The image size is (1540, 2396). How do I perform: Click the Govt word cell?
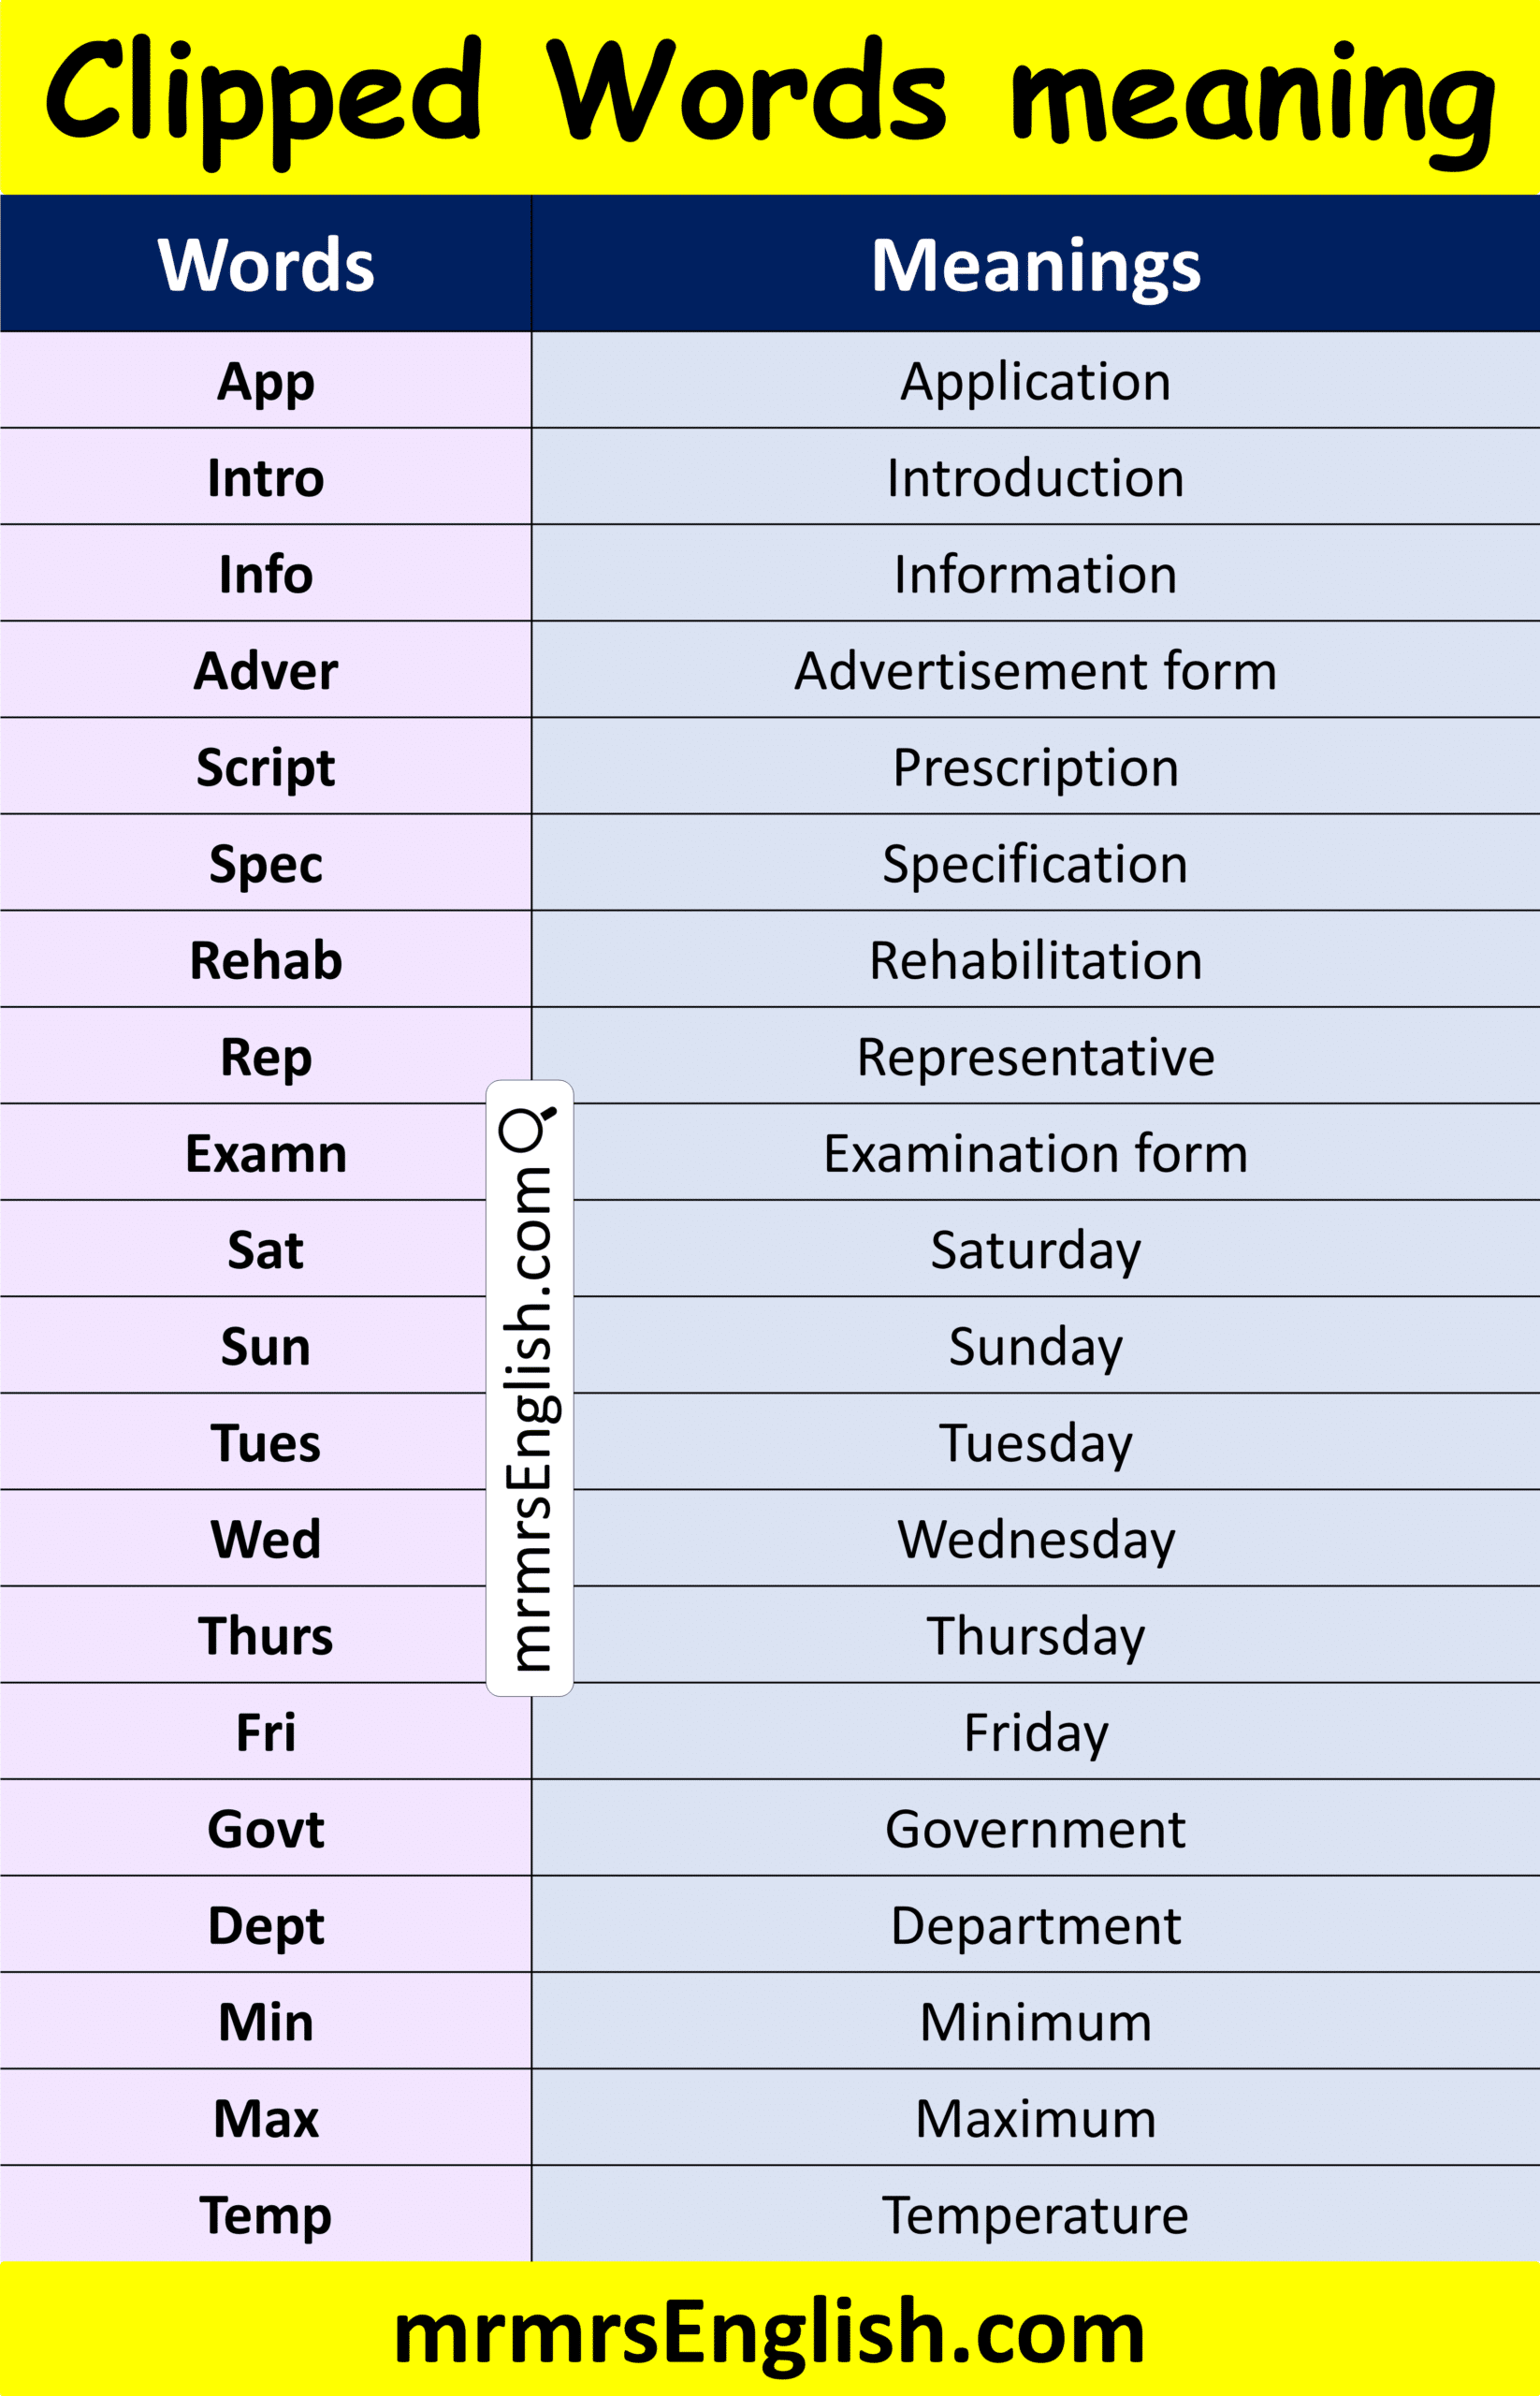(x=266, y=1829)
